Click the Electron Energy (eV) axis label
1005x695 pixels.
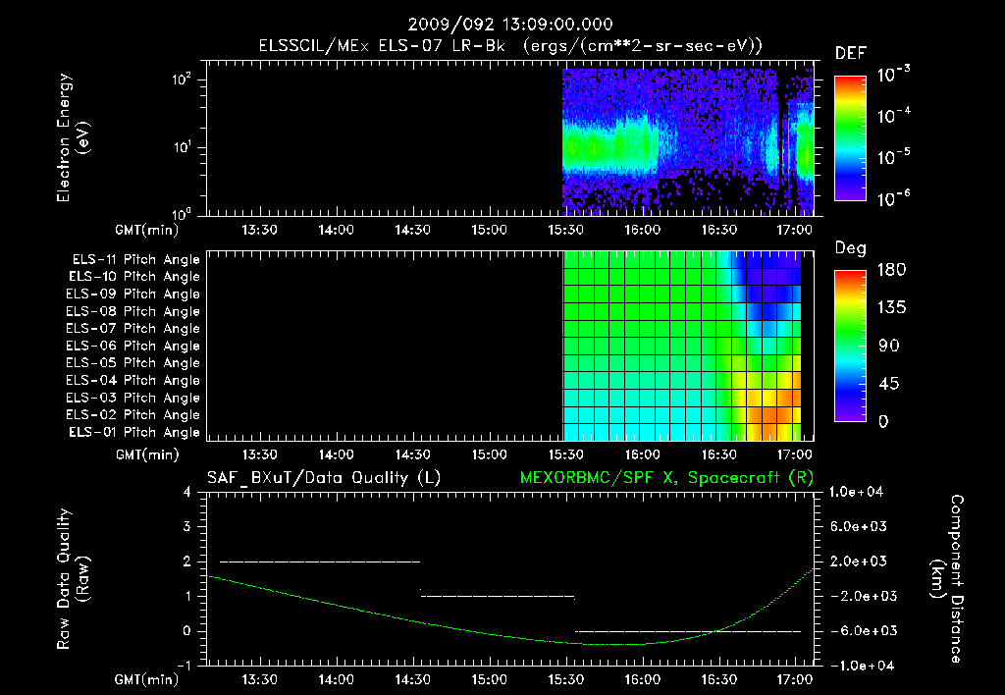tap(73, 137)
